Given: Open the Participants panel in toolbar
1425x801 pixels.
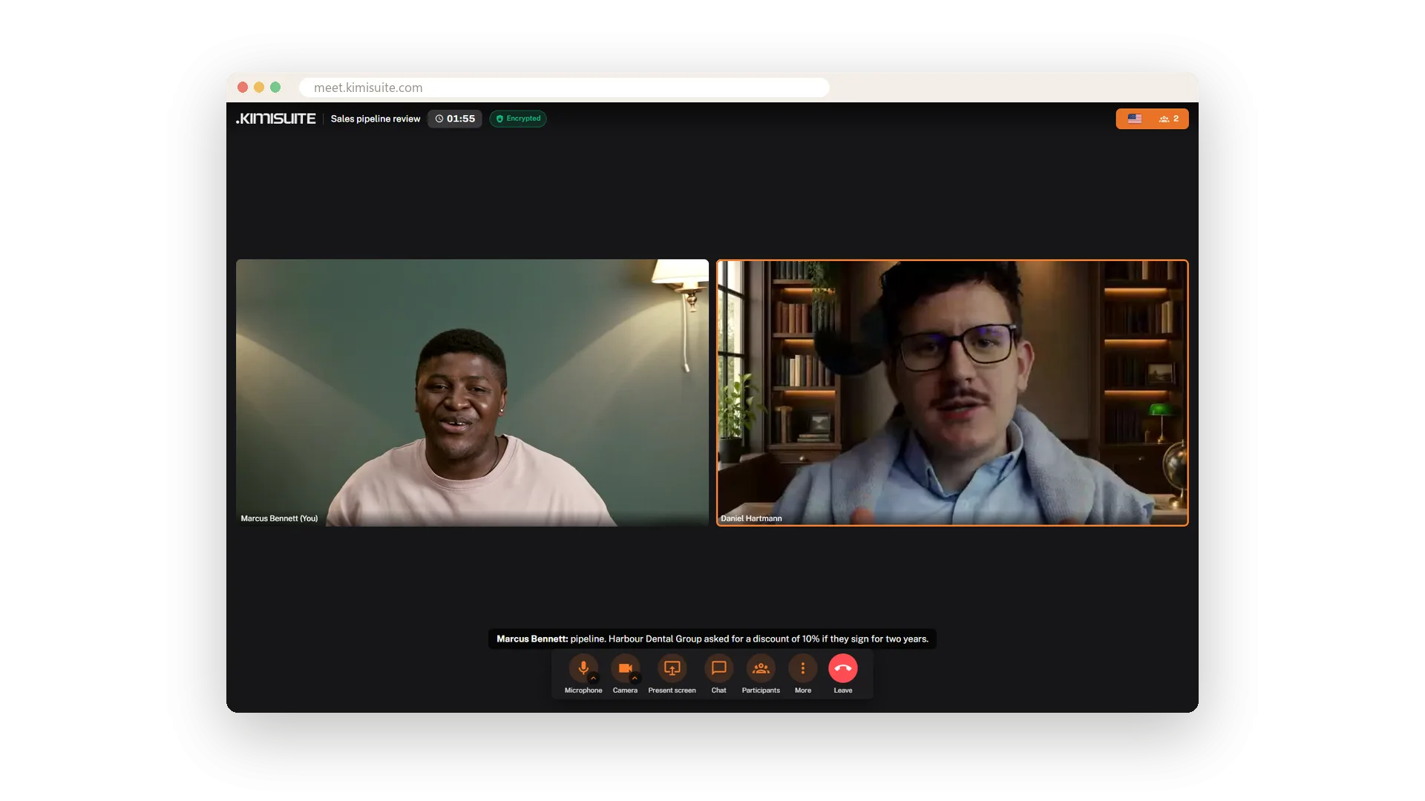Looking at the screenshot, I should pos(761,667).
